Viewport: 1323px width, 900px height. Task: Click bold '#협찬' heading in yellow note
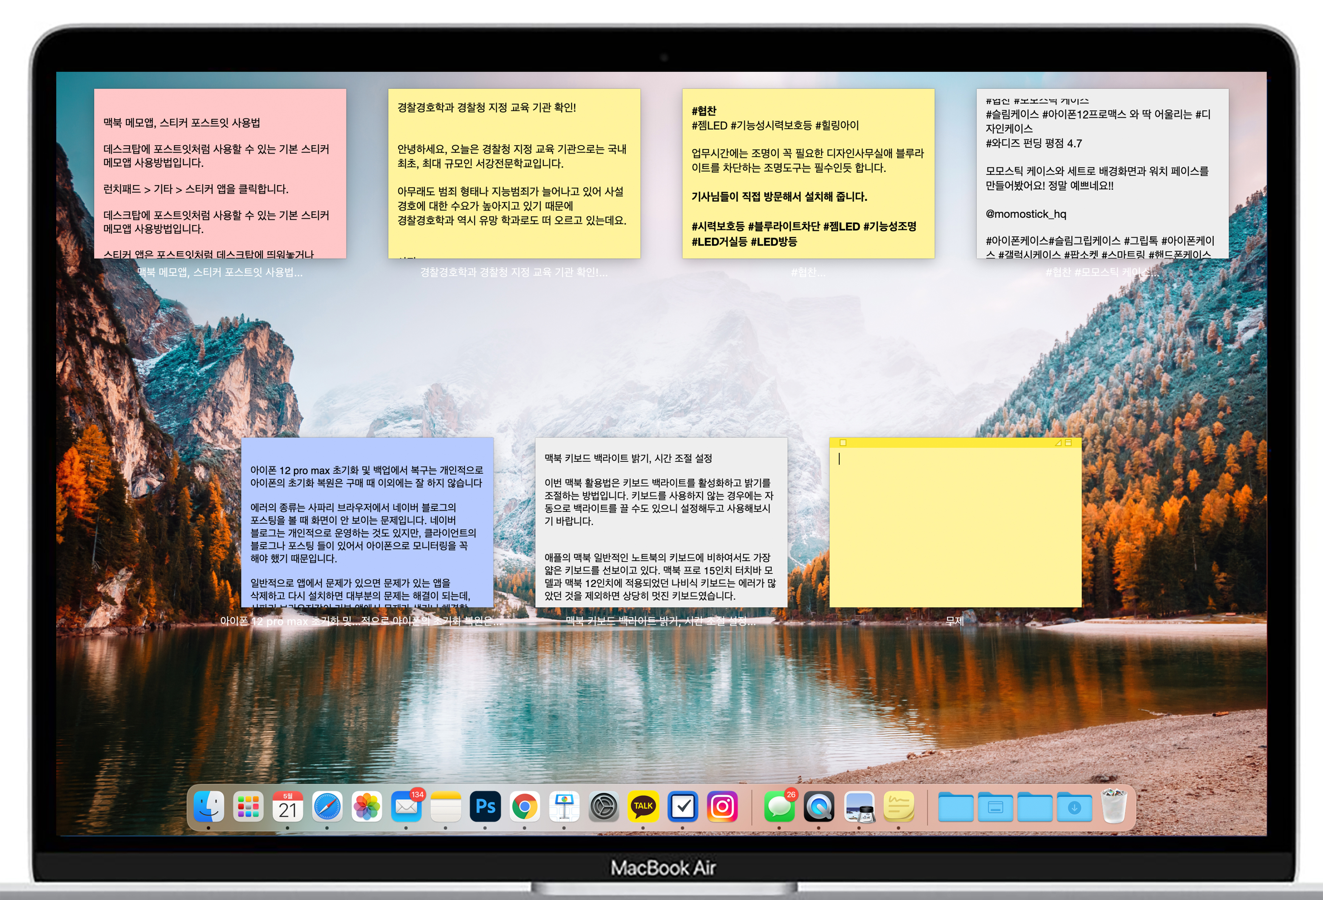(704, 111)
